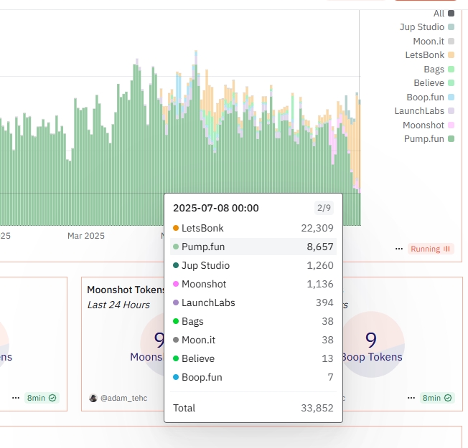The image size is (468, 448).
Task: Click Moon.it row in tooltip
Action: 253,340
